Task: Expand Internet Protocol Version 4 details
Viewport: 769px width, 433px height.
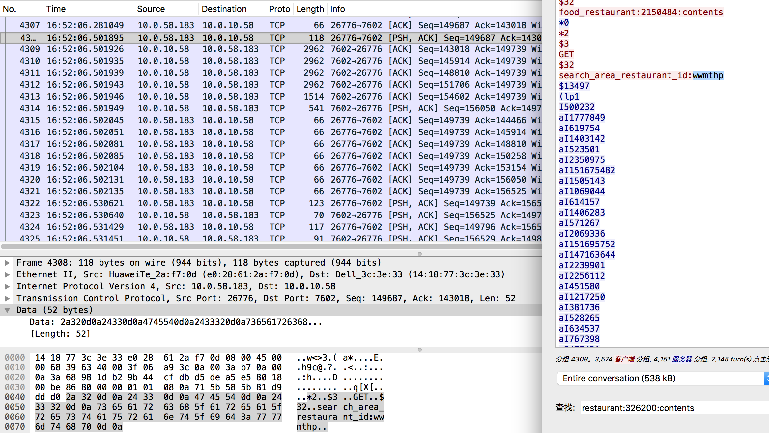Action: pyautogui.click(x=7, y=286)
